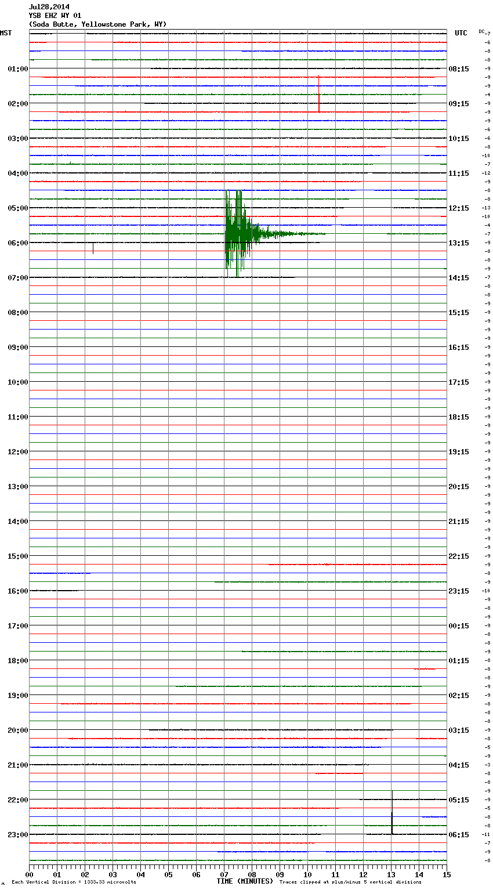Click the UTC timezone header
The width and height of the screenshot is (493, 890).
(461, 33)
